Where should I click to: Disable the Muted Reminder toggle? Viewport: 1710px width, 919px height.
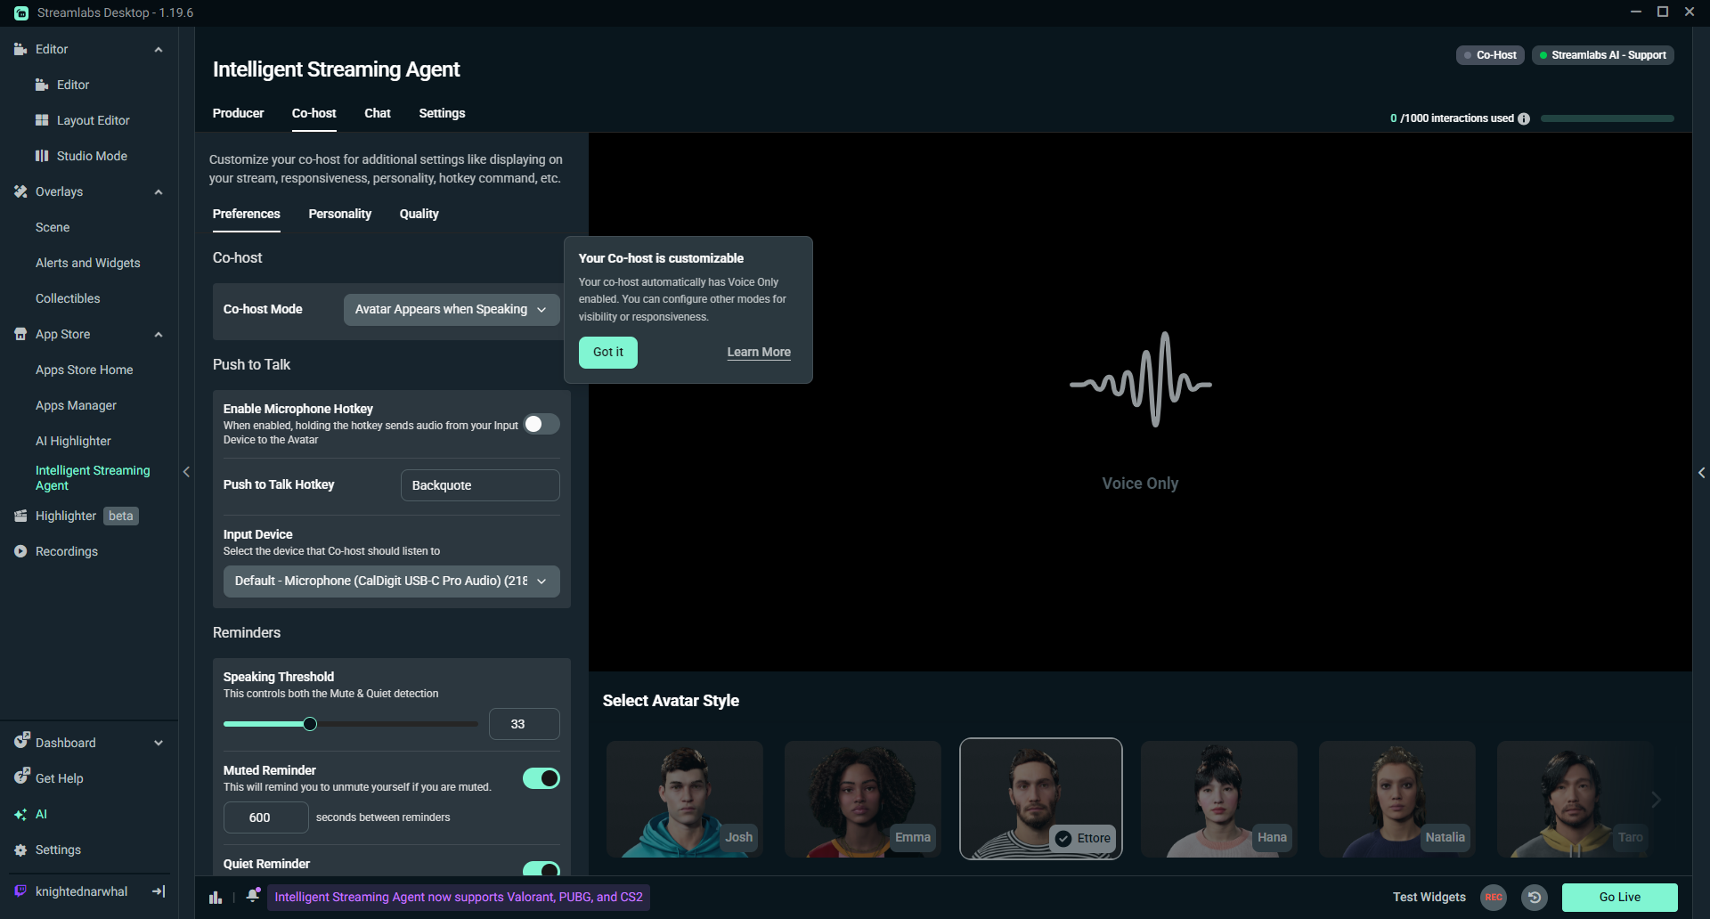coord(541,777)
